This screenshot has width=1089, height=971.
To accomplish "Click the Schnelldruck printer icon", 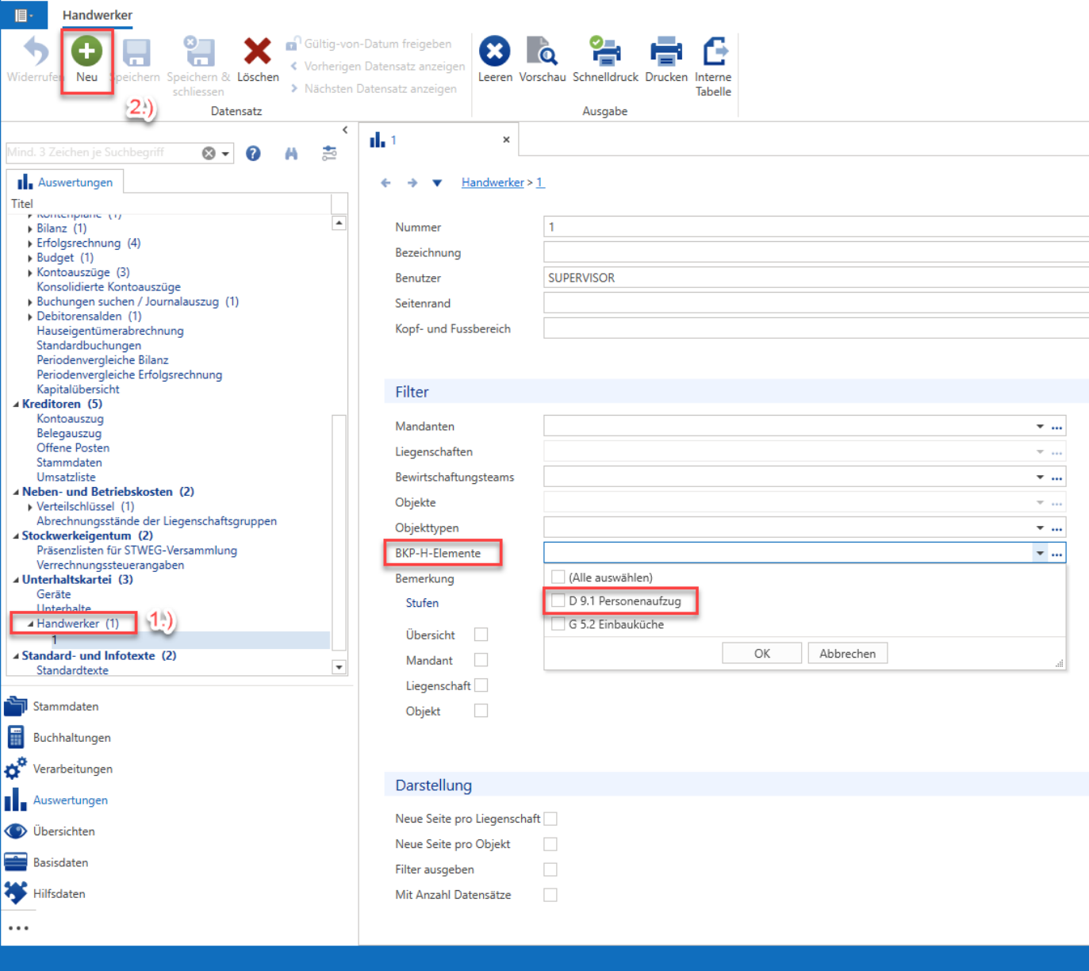I will tap(605, 52).
